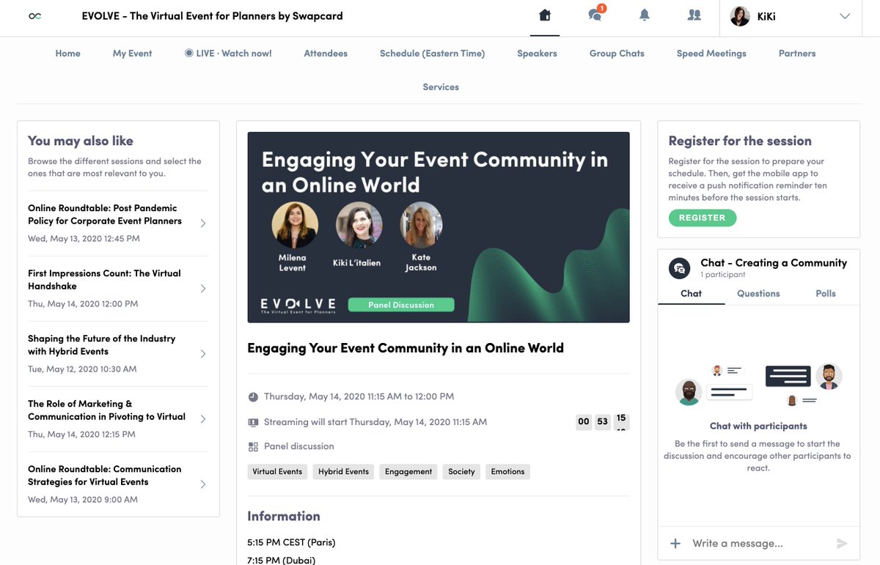Viewport: 880px width, 565px height.
Task: Open The Role of Marketing & Communication session
Action: click(106, 410)
